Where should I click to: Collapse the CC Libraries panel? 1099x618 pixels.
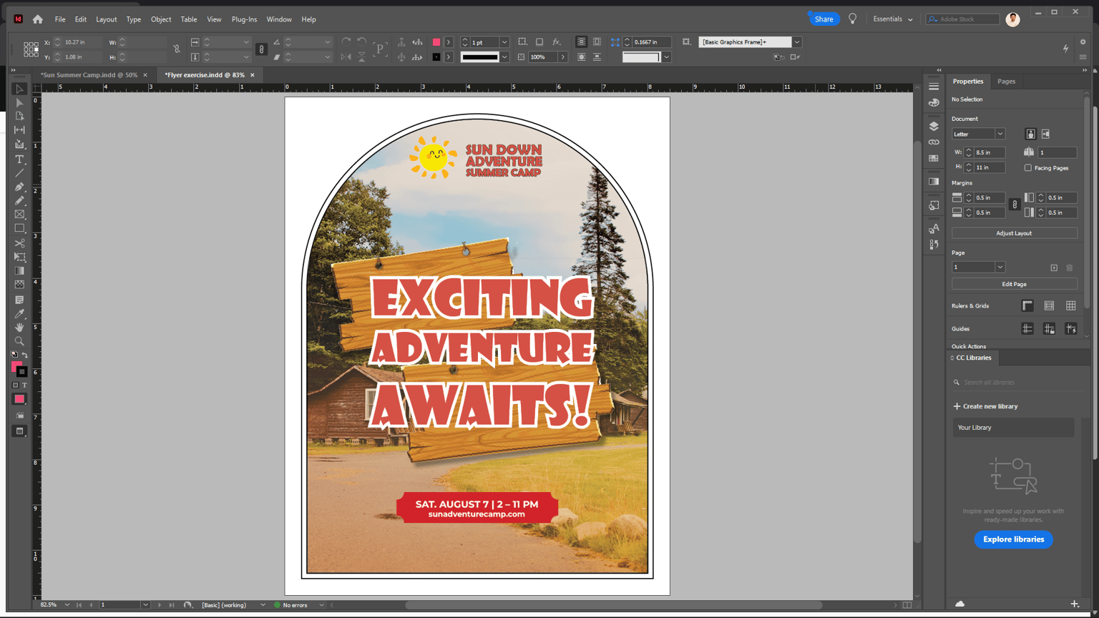(952, 358)
